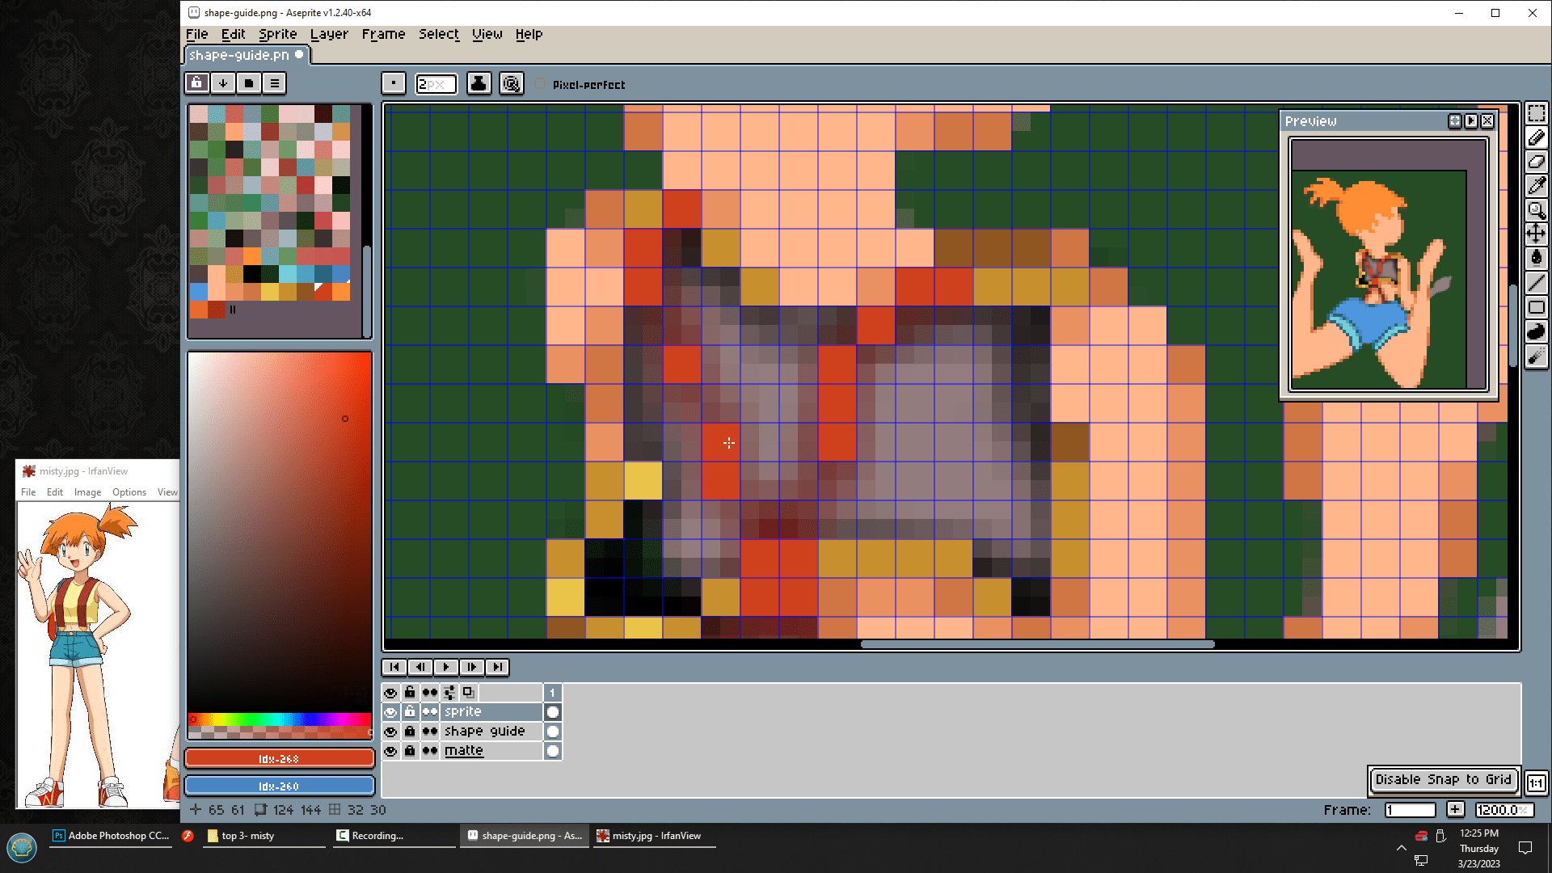Select the Zoom magnifier tool

pos(1536,210)
